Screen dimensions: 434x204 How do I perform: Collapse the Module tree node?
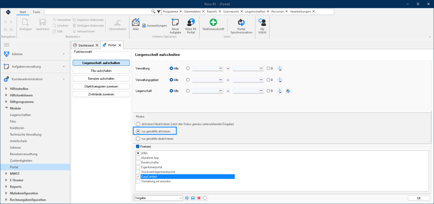click(x=6, y=108)
